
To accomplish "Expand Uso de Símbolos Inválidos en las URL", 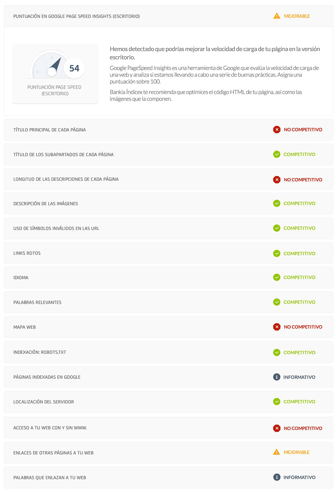I will pyautogui.click(x=56, y=229).
